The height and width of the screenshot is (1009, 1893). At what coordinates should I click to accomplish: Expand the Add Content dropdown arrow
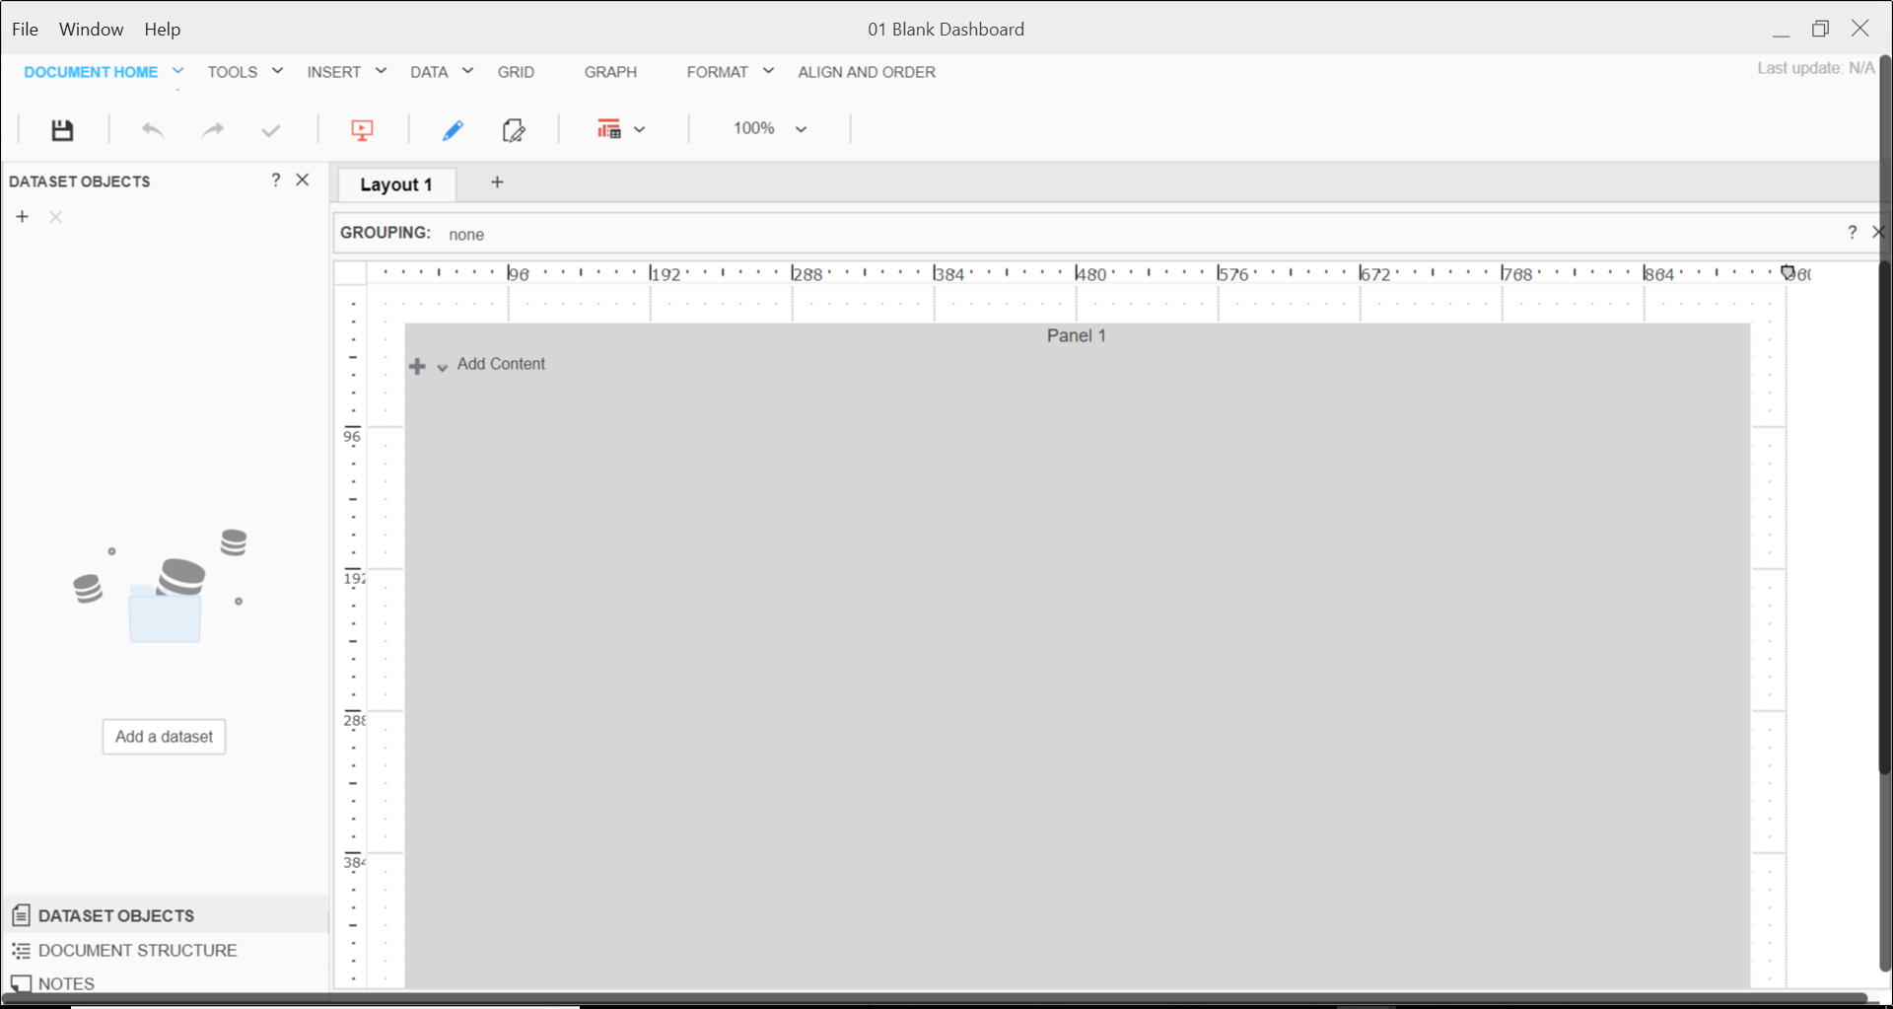click(x=443, y=367)
